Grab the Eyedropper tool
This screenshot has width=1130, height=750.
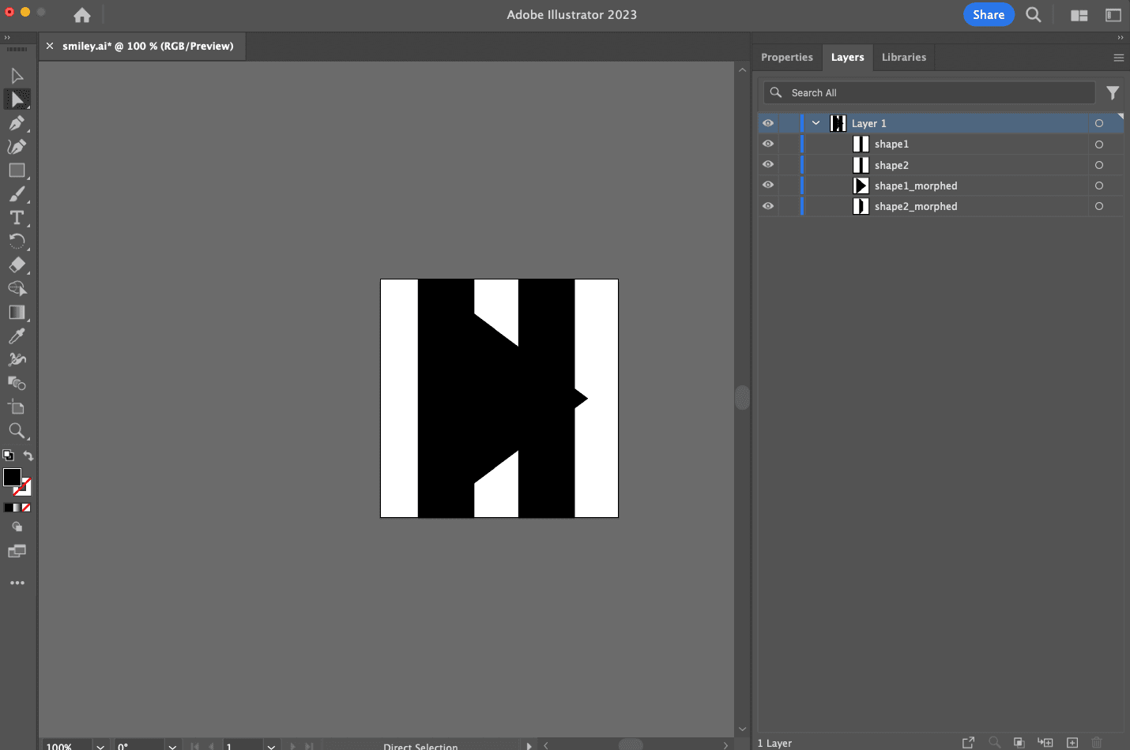17,336
